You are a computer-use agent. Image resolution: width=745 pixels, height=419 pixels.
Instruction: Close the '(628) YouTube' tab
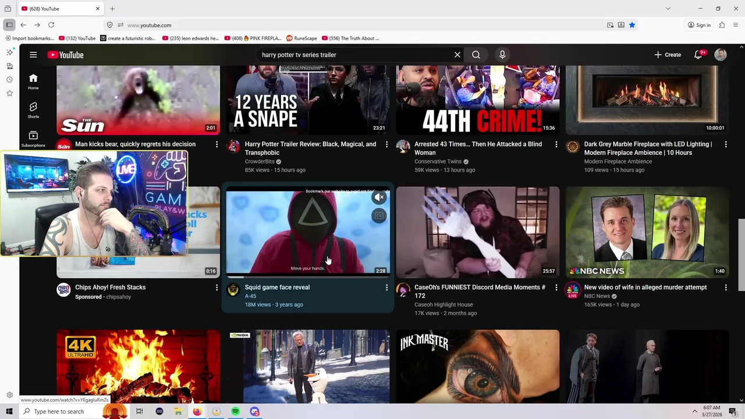click(98, 9)
